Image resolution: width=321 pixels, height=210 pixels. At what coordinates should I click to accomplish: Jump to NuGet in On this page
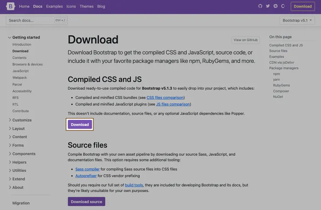coord(278,97)
